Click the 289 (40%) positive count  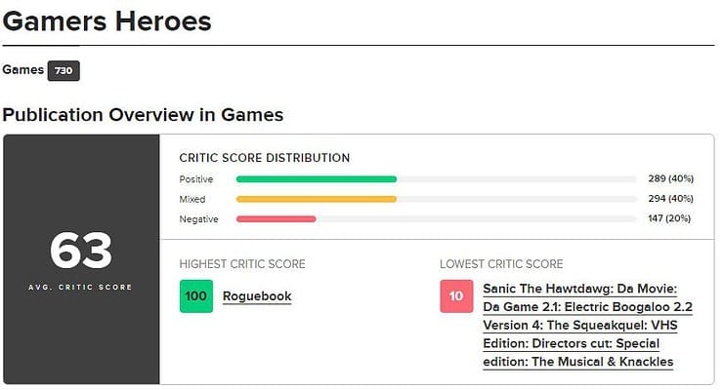pos(670,178)
